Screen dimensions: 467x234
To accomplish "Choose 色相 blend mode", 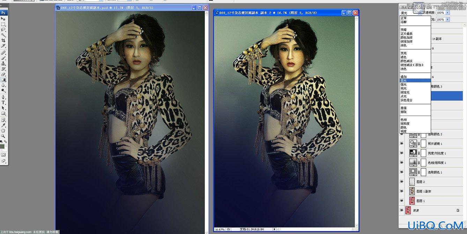I will [403, 120].
